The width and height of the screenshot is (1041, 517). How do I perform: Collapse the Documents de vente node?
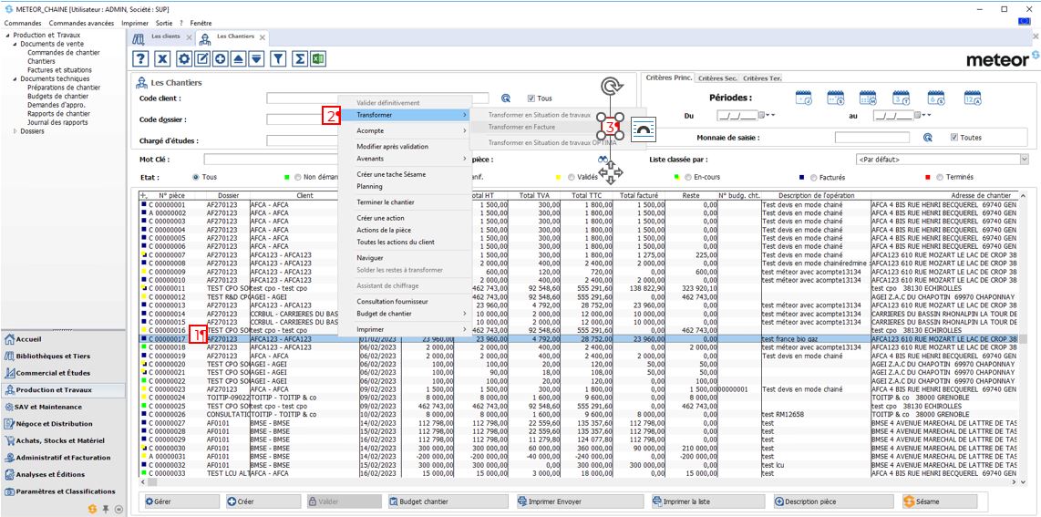[x=15, y=44]
